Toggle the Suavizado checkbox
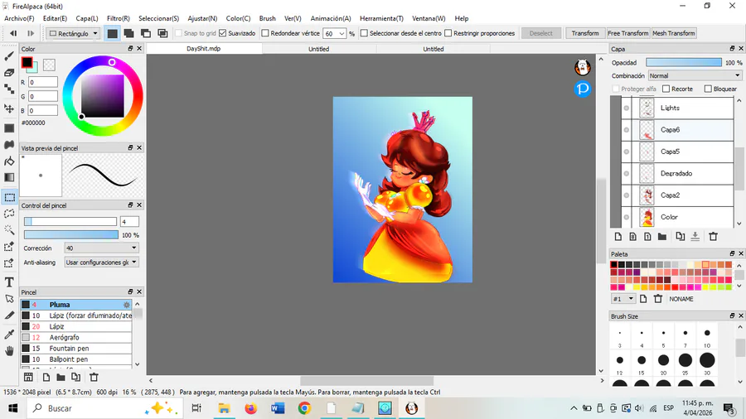 click(223, 33)
